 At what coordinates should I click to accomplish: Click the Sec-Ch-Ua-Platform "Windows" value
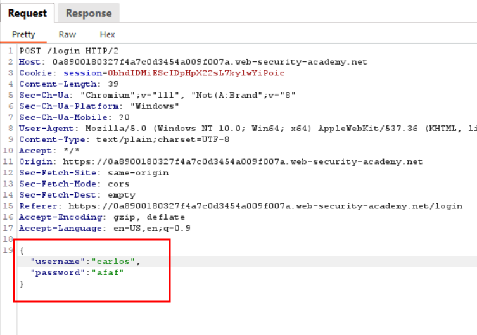coord(155,106)
